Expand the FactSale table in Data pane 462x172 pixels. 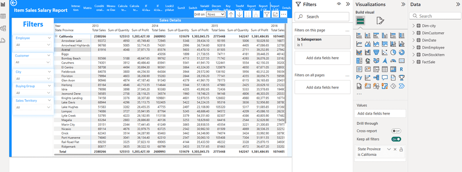coord(413,62)
